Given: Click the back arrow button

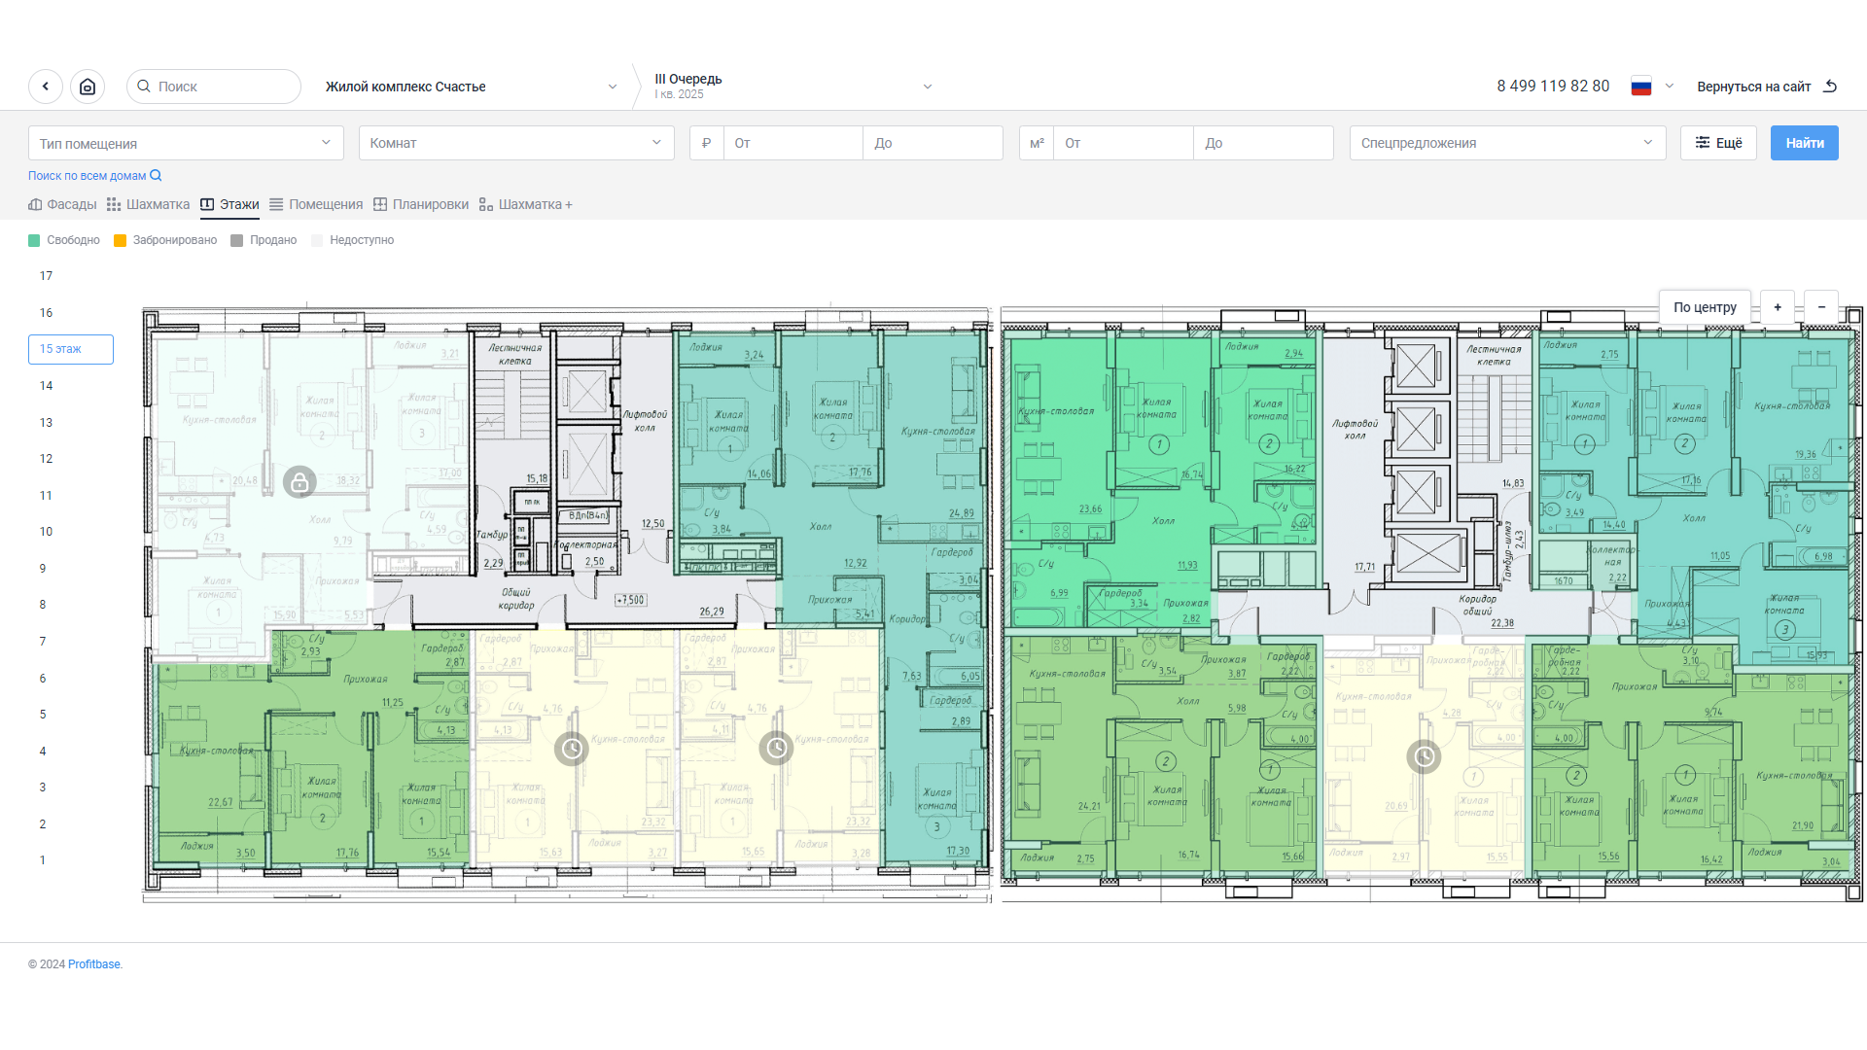Looking at the screenshot, I should click(x=46, y=87).
